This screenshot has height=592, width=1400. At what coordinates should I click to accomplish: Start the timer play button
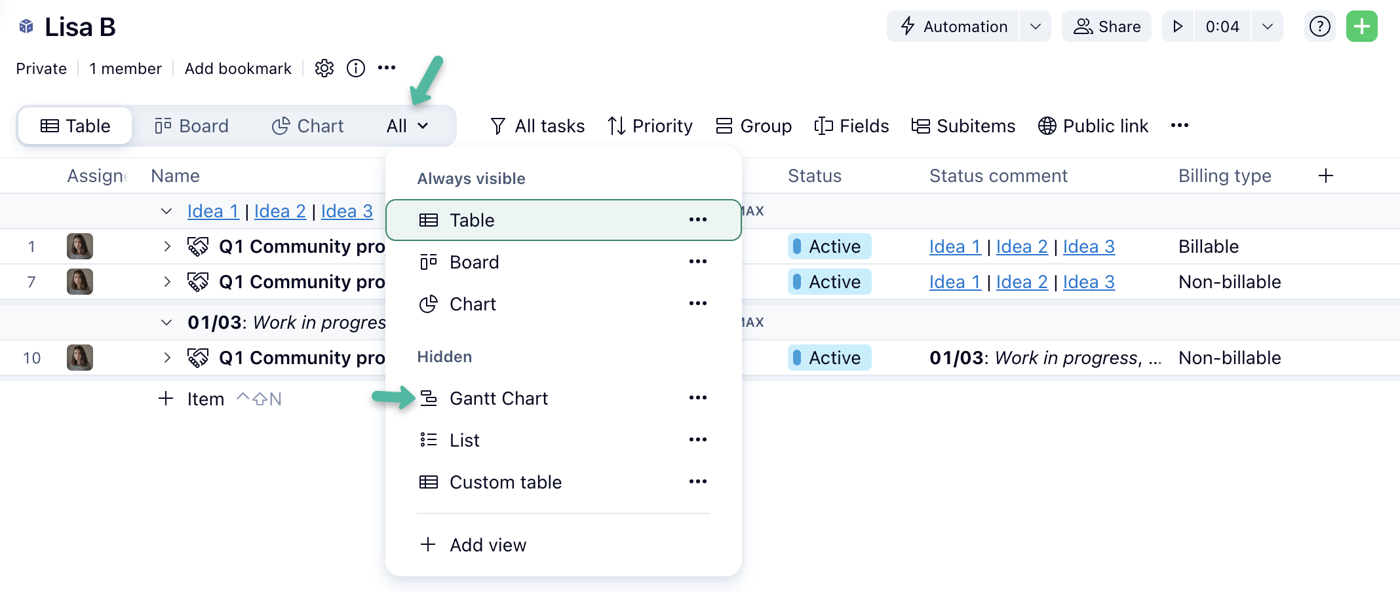click(x=1178, y=26)
